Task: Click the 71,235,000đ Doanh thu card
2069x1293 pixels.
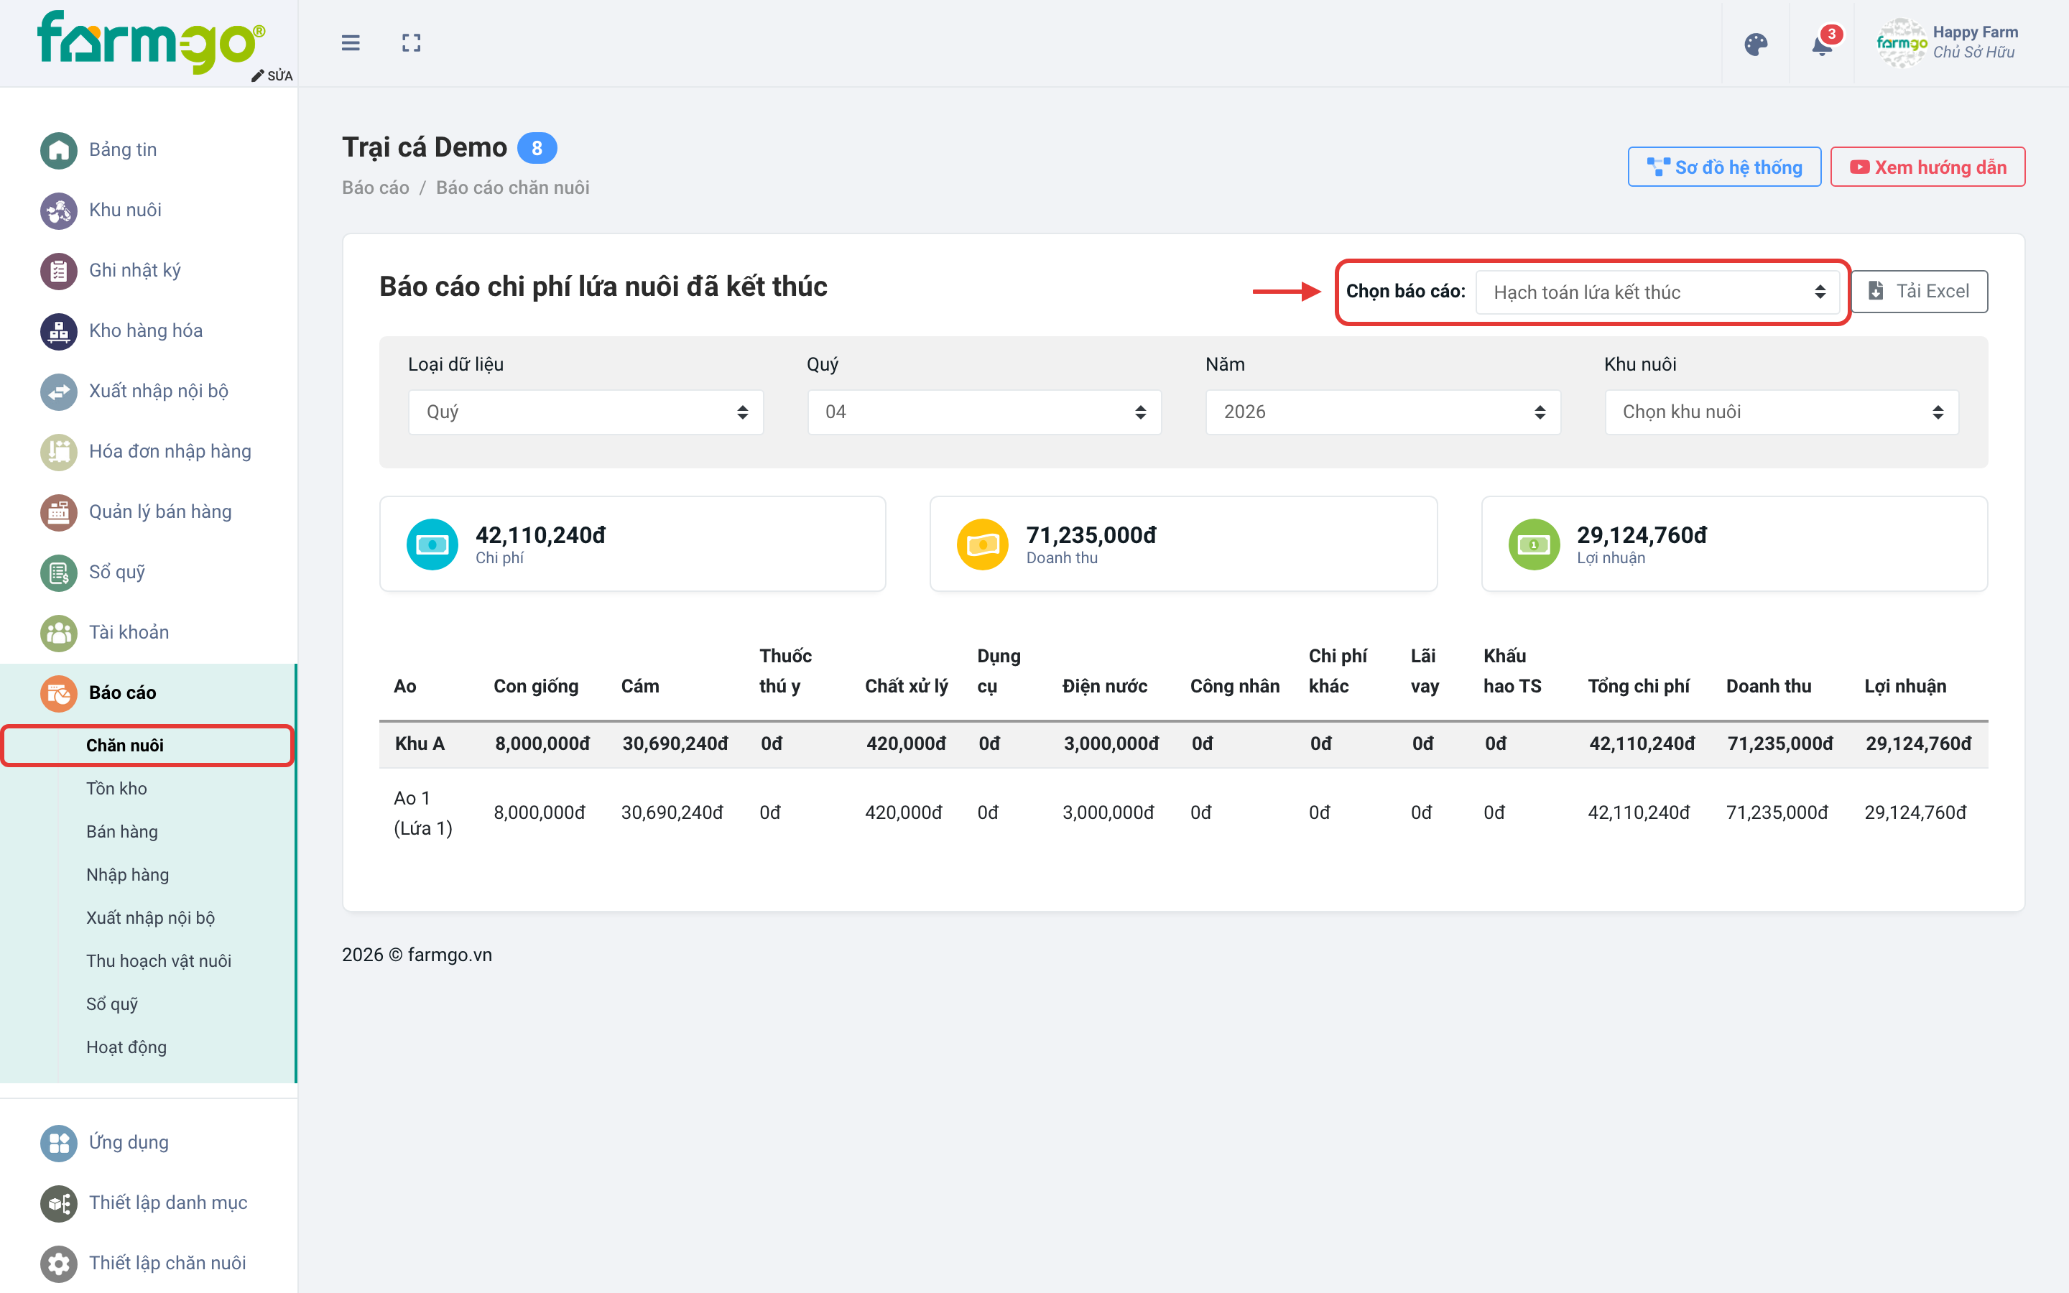Action: (1183, 544)
